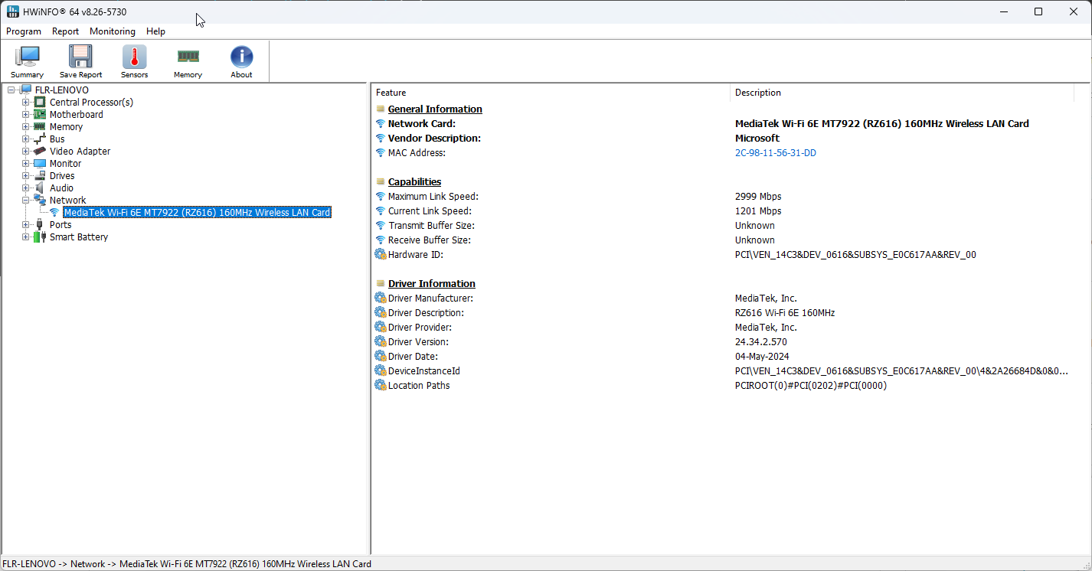Click the Wi-Fi icon beside MediaTek tree entry
1092x571 pixels.
(x=54, y=213)
